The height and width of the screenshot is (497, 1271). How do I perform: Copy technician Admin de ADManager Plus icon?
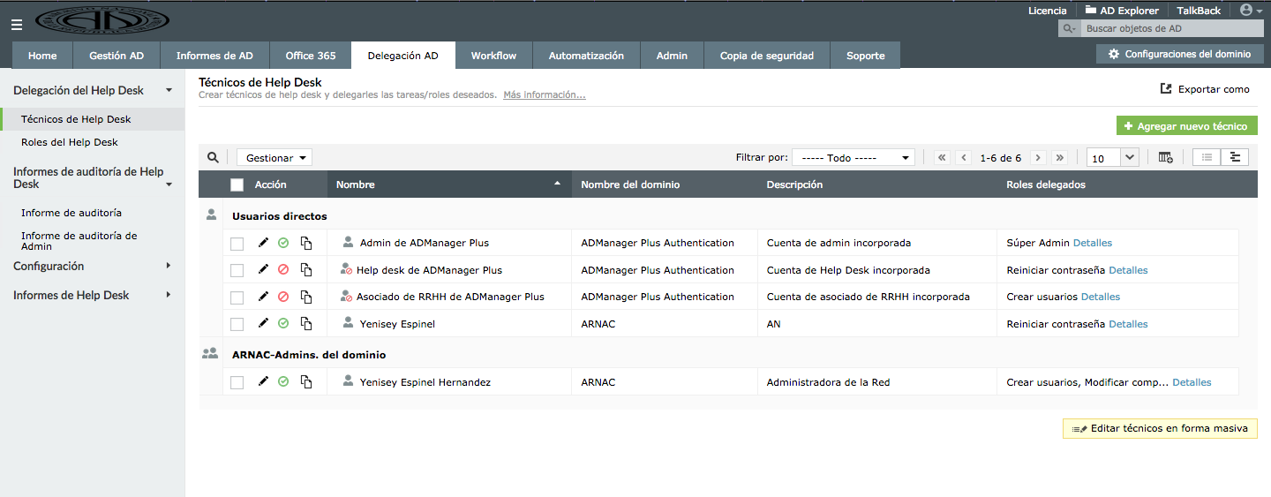306,243
